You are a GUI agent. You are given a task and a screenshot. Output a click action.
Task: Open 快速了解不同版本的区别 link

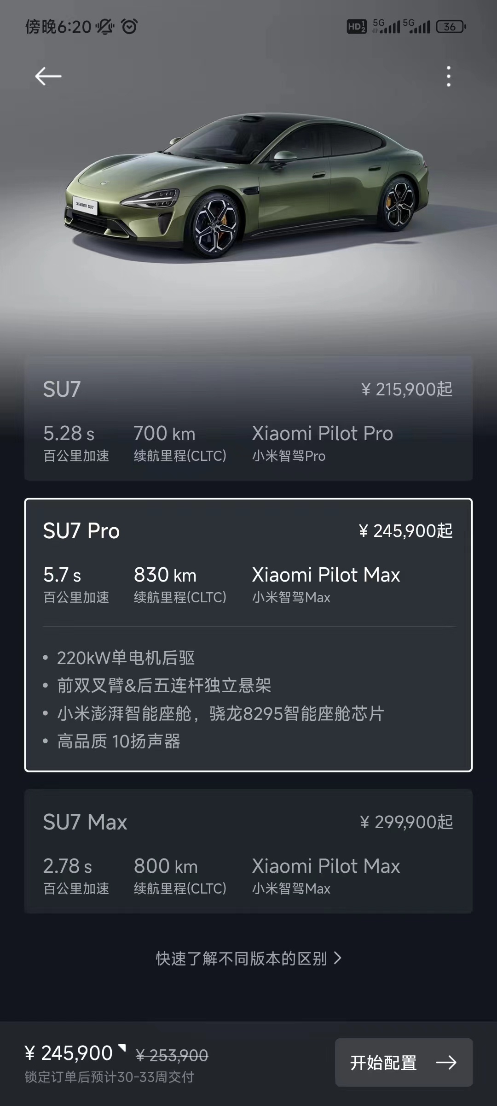[248, 959]
